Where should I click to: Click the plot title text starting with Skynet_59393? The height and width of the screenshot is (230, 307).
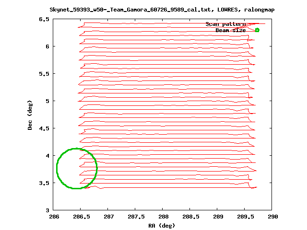point(162,10)
